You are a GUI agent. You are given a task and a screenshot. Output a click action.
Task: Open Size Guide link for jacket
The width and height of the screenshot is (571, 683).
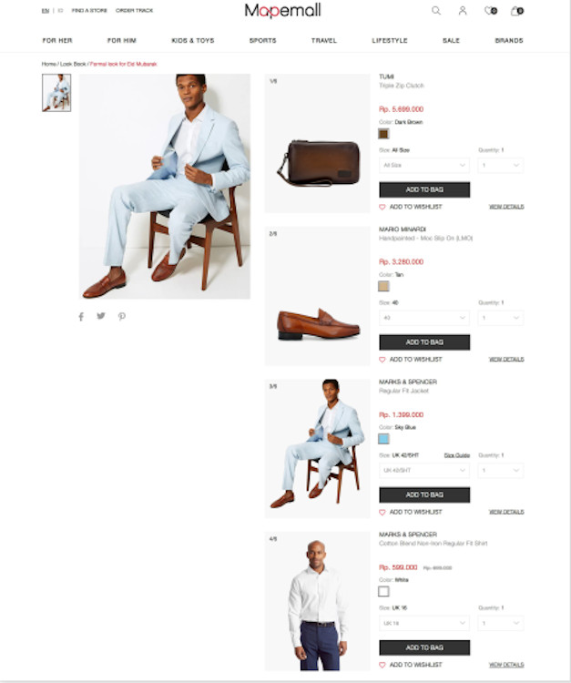pos(457,455)
